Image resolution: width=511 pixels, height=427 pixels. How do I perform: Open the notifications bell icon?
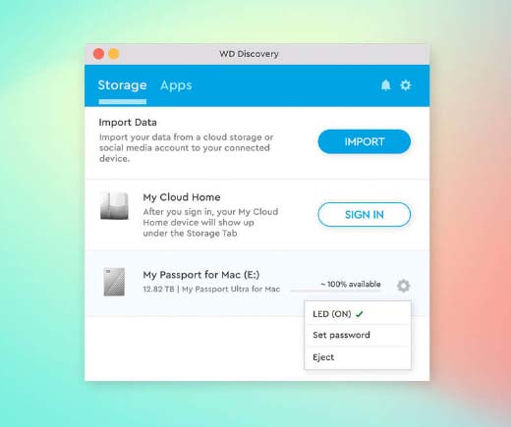pyautogui.click(x=385, y=85)
